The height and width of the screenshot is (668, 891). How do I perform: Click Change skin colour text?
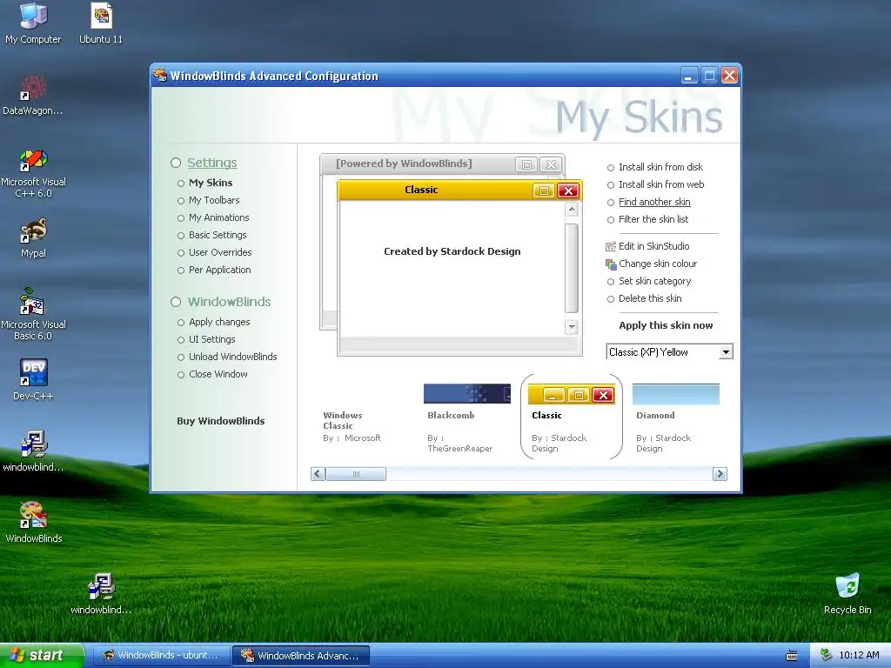658,264
